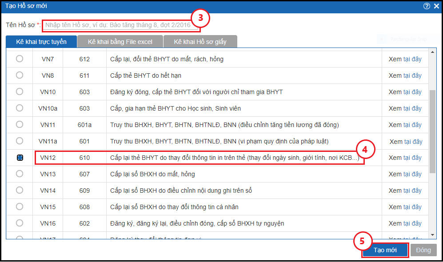Screen dimensions: 443x262
Task: Click 'Cấp thẻ BHYT do hết hạn' text
Action: 146,75
